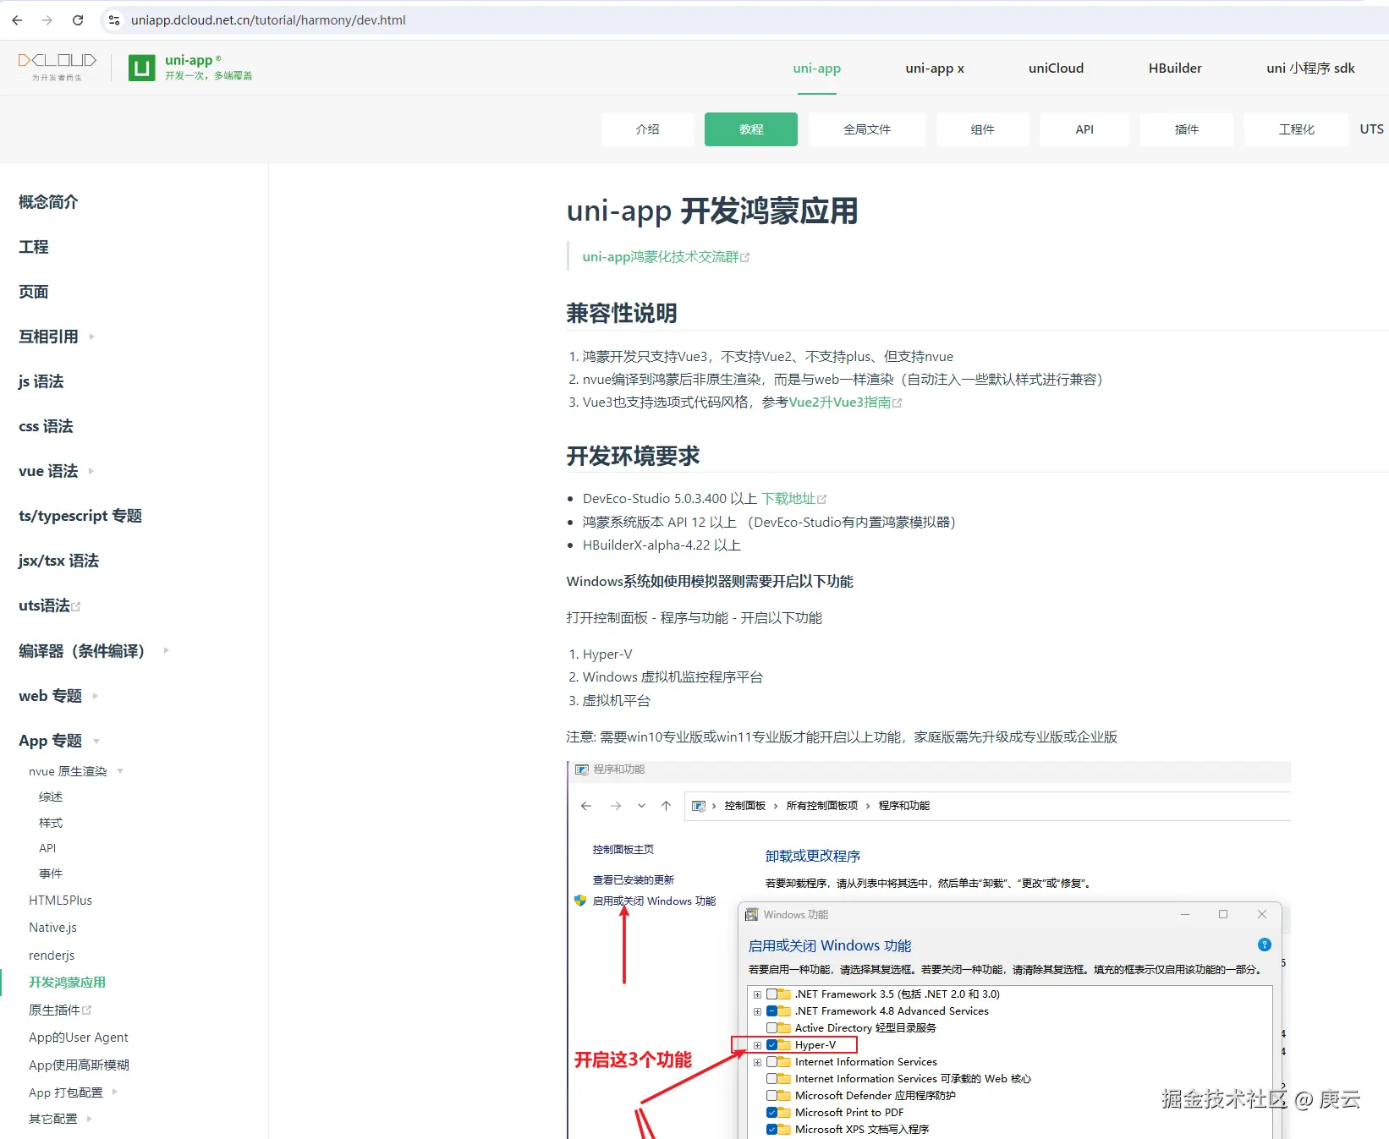This screenshot has height=1139, width=1389.
Task: Expand the .NET Framework 3.5 tree node
Action: (758, 994)
